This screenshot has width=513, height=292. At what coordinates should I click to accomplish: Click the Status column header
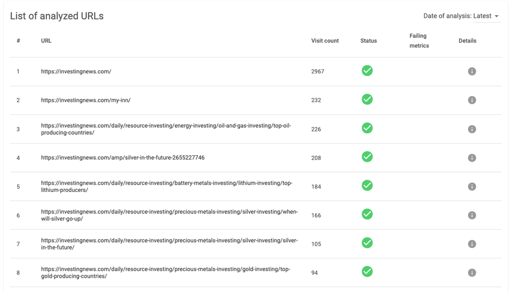tap(369, 41)
